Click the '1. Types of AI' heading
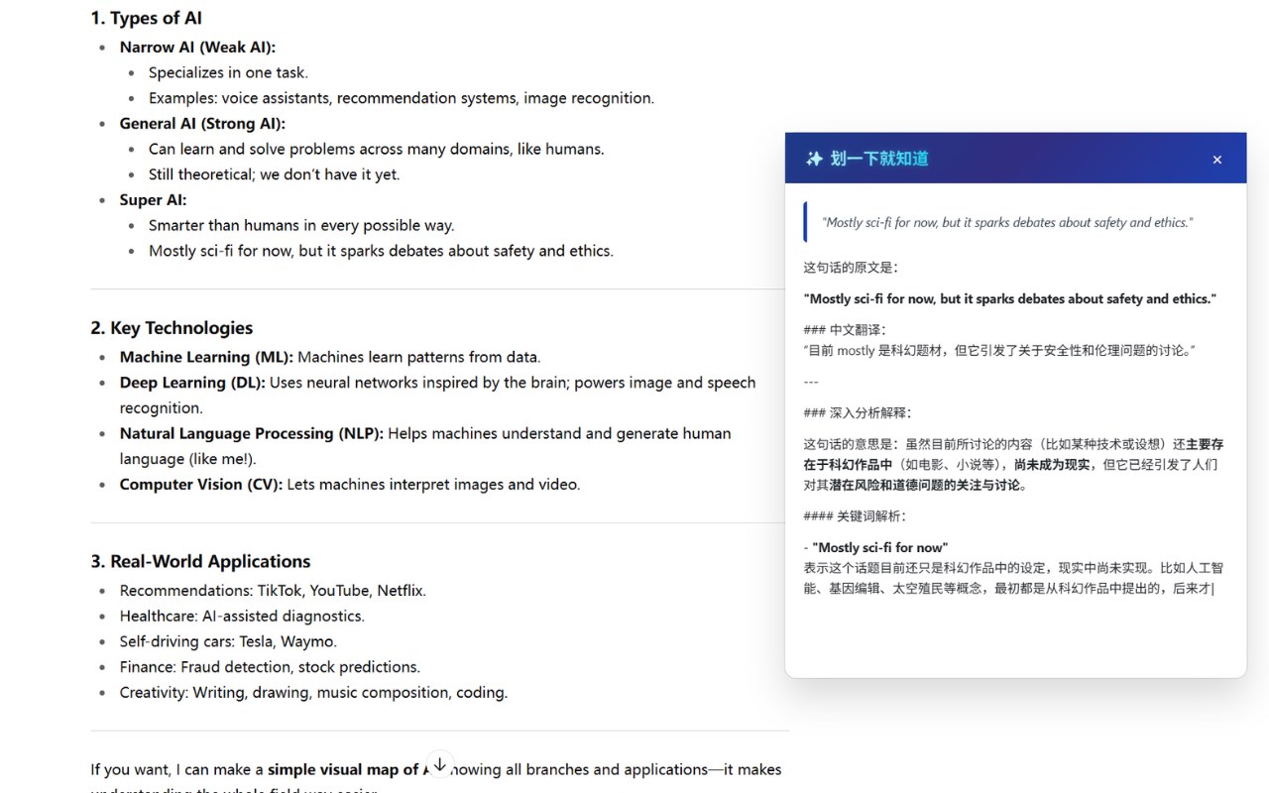Image resolution: width=1269 pixels, height=793 pixels. coord(147,18)
